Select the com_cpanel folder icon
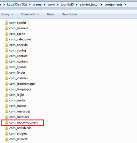The height and width of the screenshot is (143, 137). point(6,67)
